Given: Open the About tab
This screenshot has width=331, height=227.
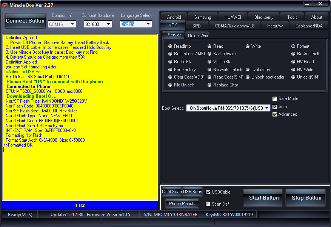Looking at the screenshot, I should click(316, 17).
